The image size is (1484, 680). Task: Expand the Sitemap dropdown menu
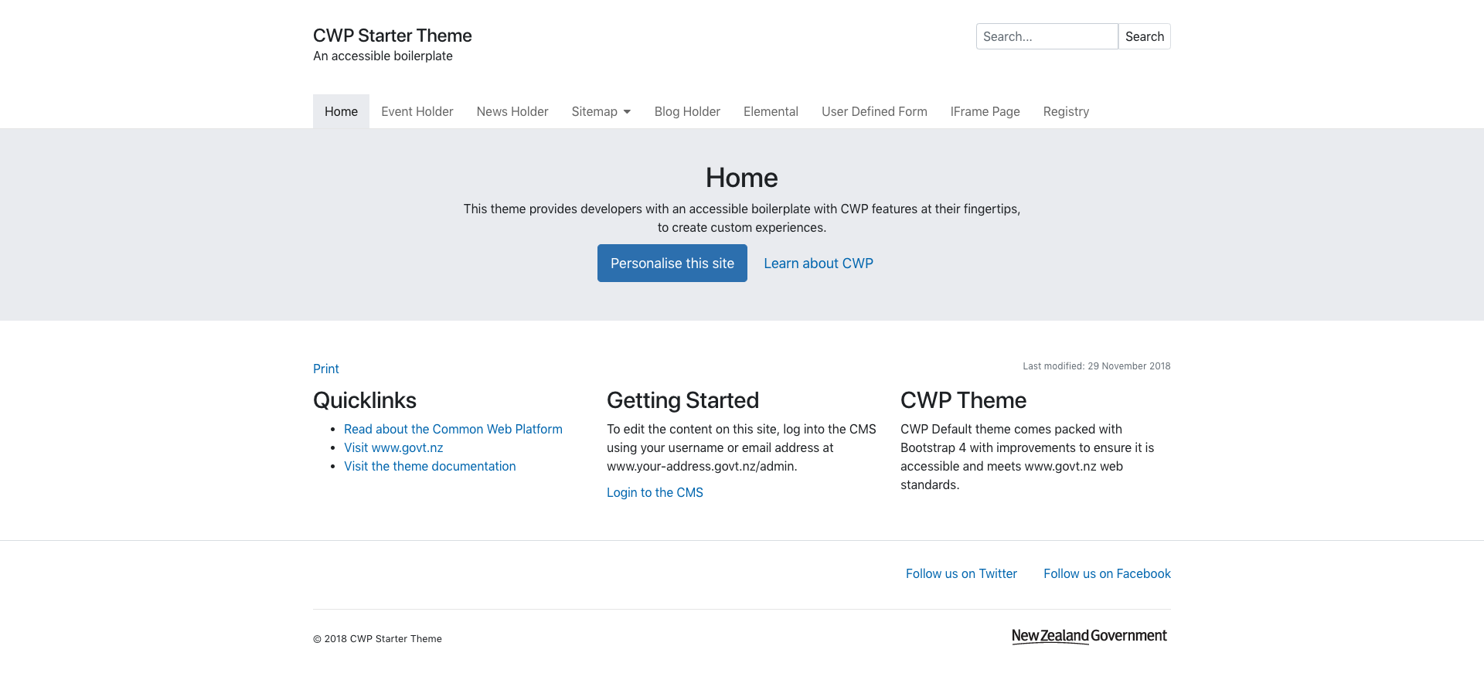(x=601, y=111)
